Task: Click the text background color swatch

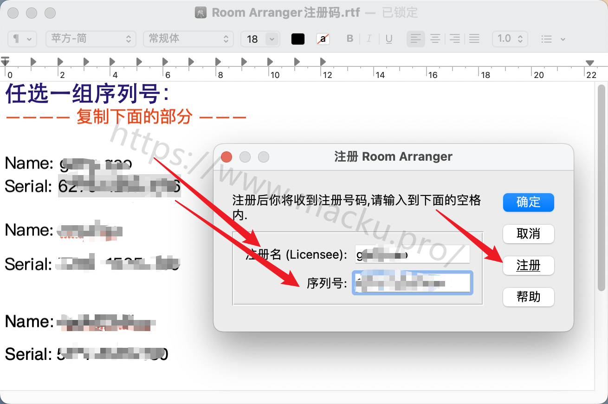Action: click(323, 39)
